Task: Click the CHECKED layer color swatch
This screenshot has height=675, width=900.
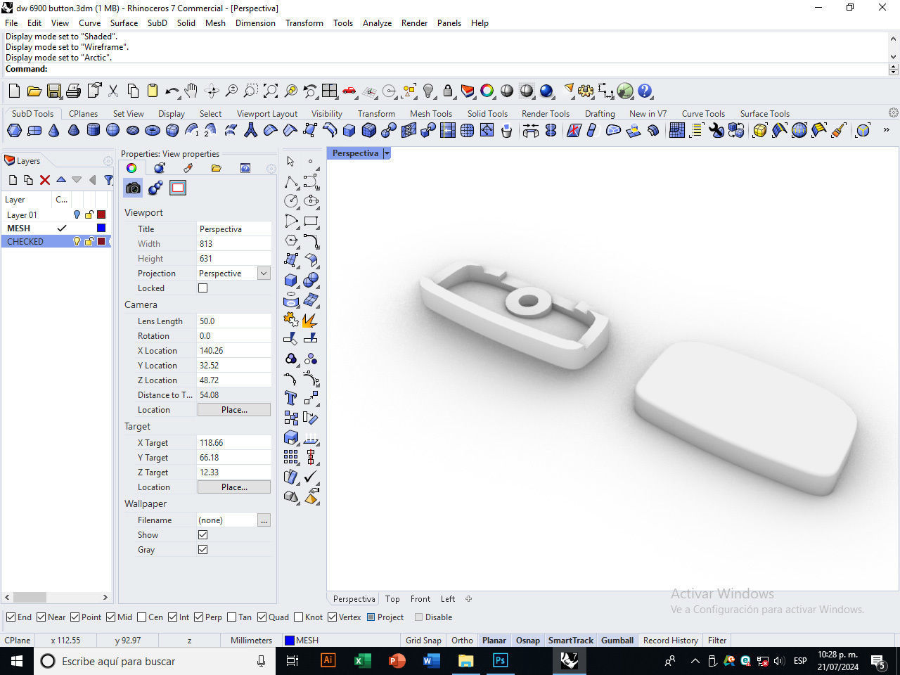Action: coord(101,242)
